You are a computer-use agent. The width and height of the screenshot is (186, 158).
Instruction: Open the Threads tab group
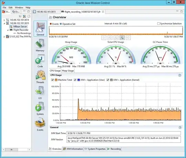pyautogui.click(x=40, y=77)
